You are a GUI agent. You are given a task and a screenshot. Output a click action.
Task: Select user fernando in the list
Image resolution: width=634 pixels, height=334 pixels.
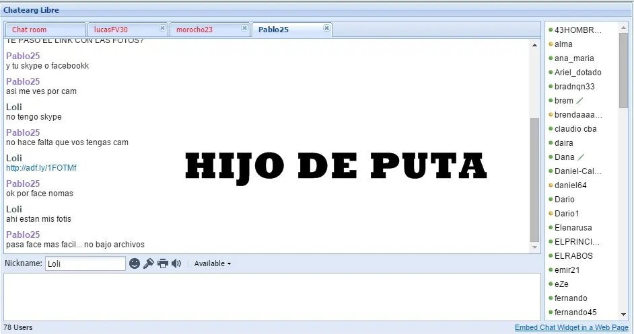[x=571, y=298]
